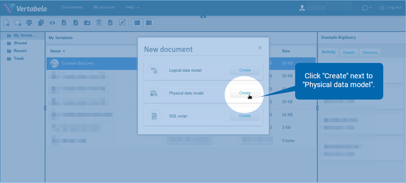
Task: Switch to the Activity tab
Action: (329, 52)
